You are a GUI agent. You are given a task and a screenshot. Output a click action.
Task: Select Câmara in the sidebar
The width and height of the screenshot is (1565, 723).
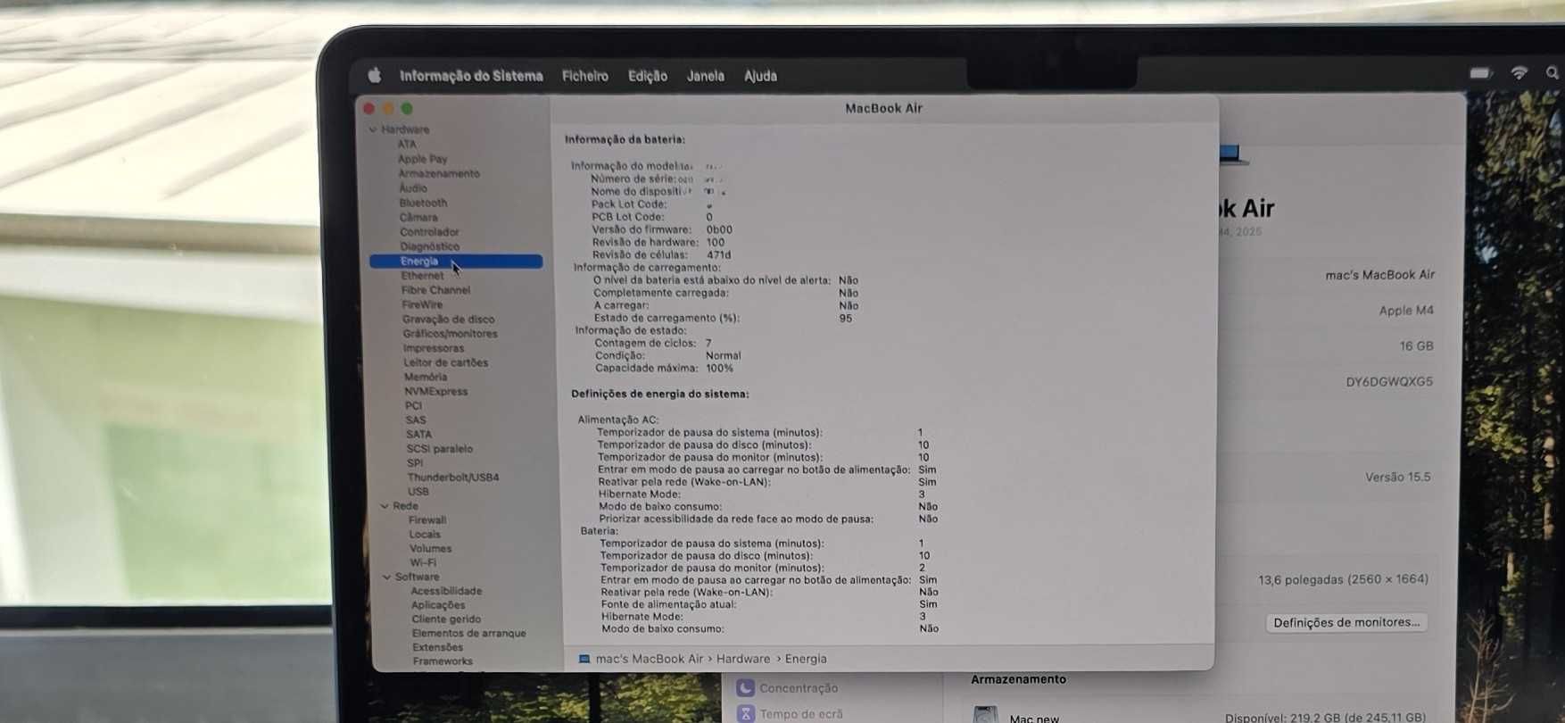[x=418, y=217]
